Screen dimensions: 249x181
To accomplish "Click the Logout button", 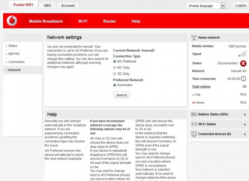I will click(x=240, y=5).
